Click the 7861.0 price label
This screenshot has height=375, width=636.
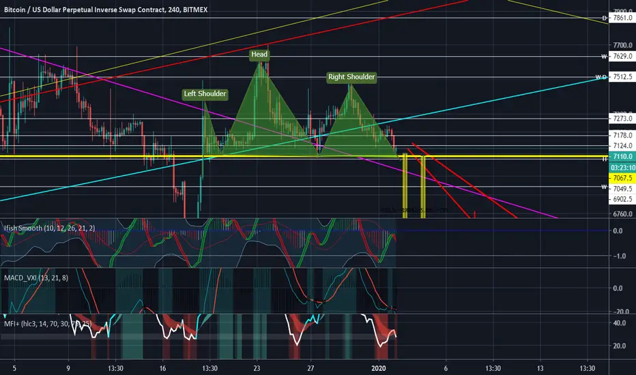pyautogui.click(x=622, y=18)
